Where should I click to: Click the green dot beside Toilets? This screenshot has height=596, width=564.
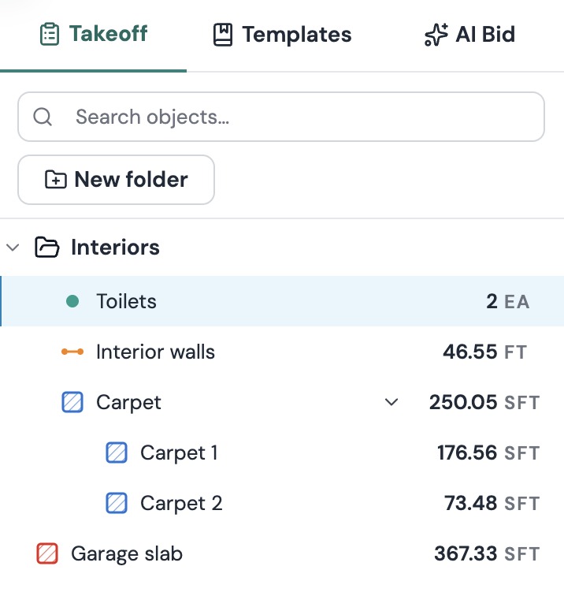[72, 301]
